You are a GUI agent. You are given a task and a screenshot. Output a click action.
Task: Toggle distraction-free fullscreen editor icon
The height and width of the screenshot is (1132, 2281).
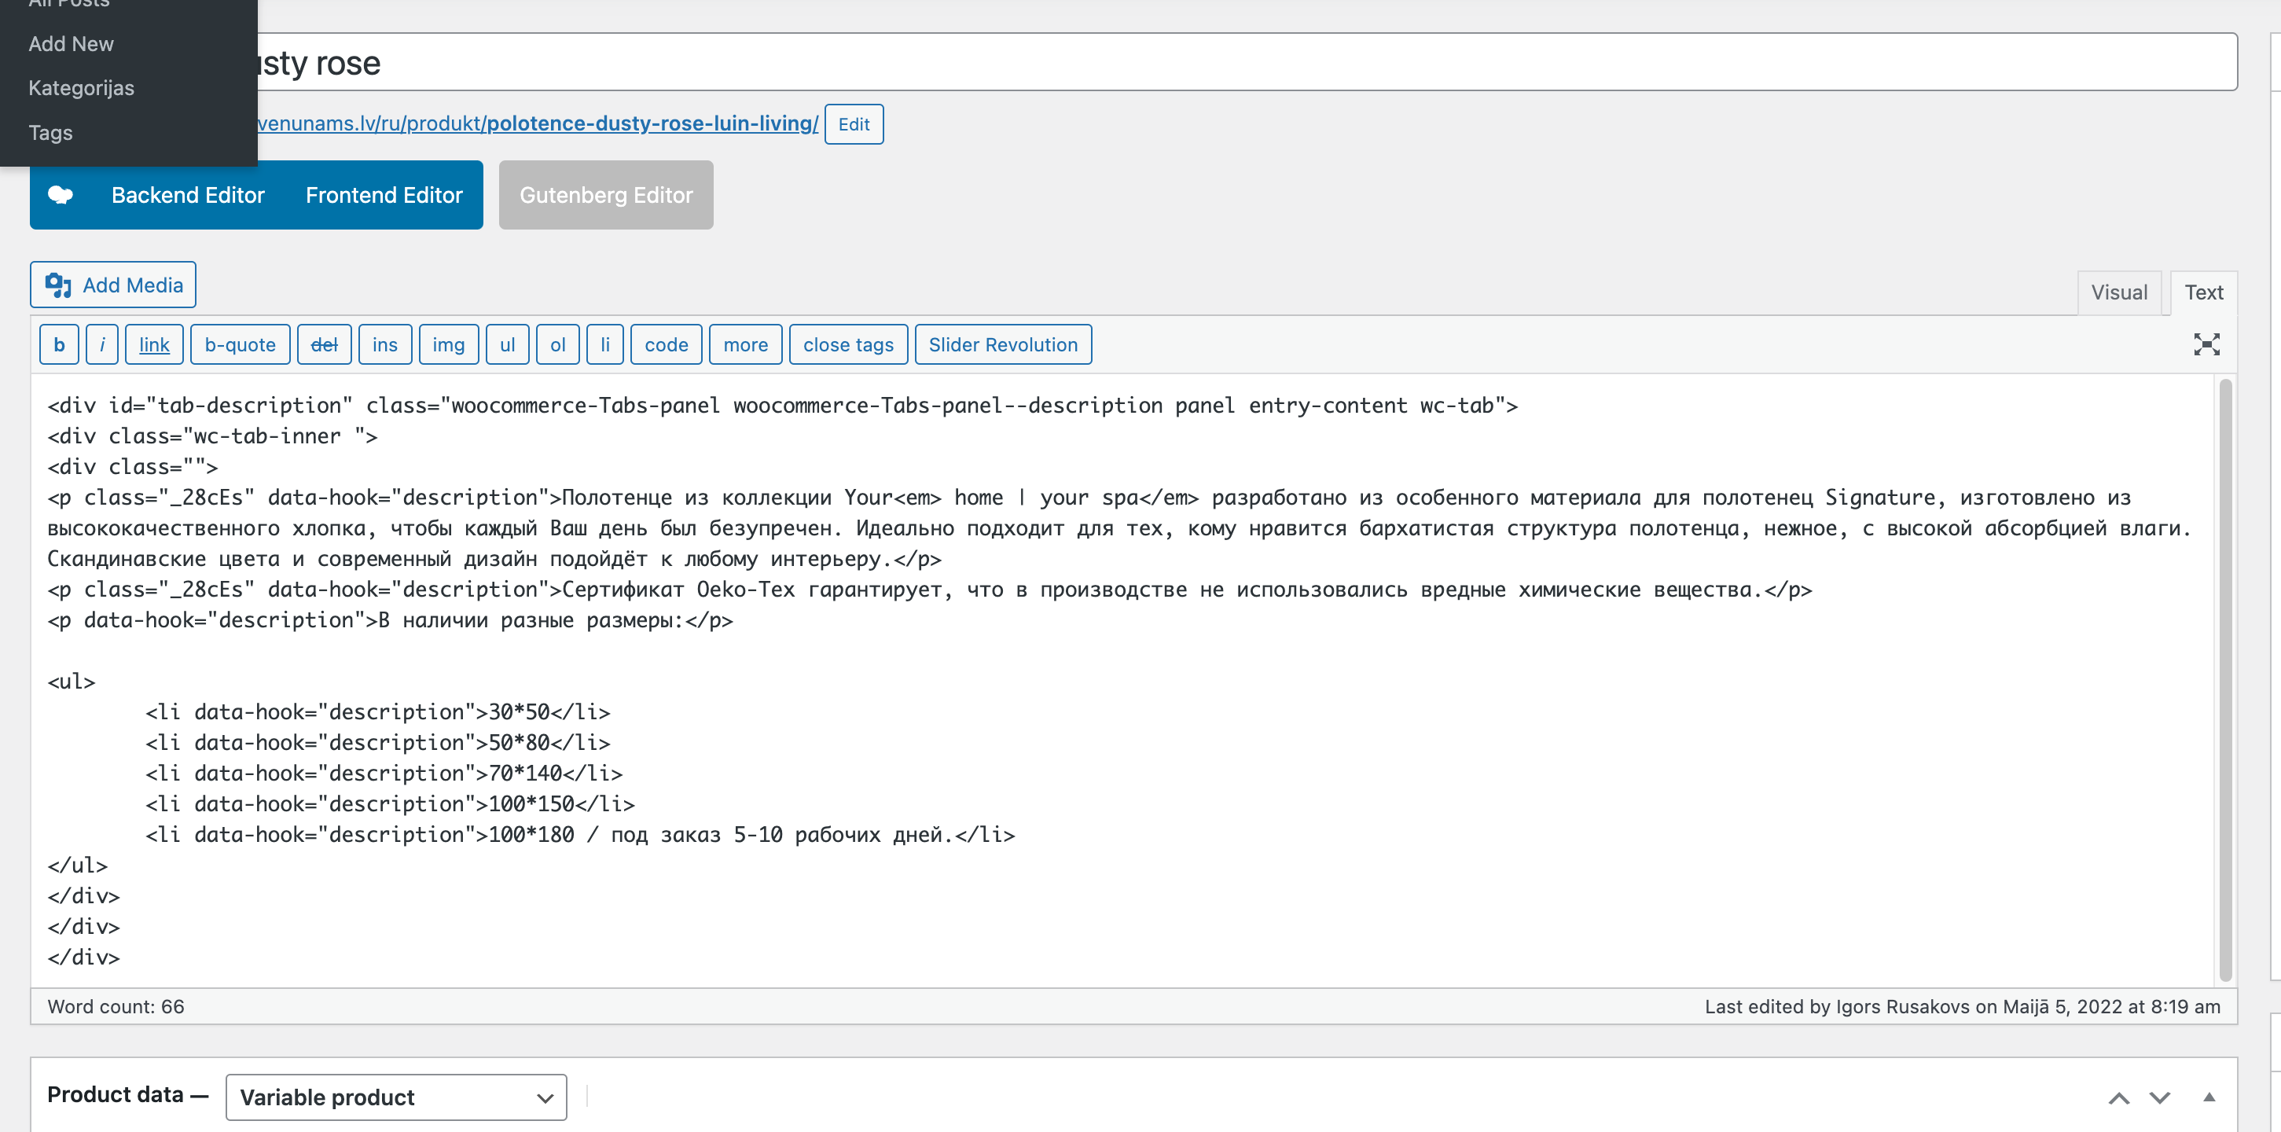[2206, 344]
